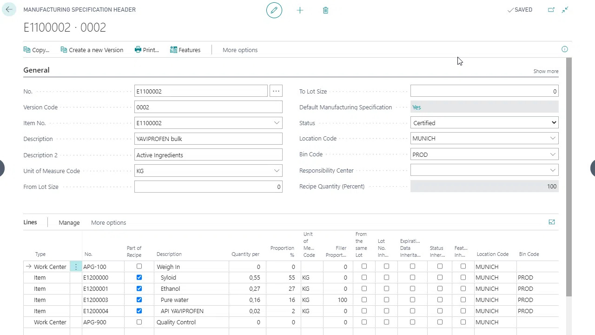
Task: Open the Unit of Measure Code dropdown
Action: 277,171
